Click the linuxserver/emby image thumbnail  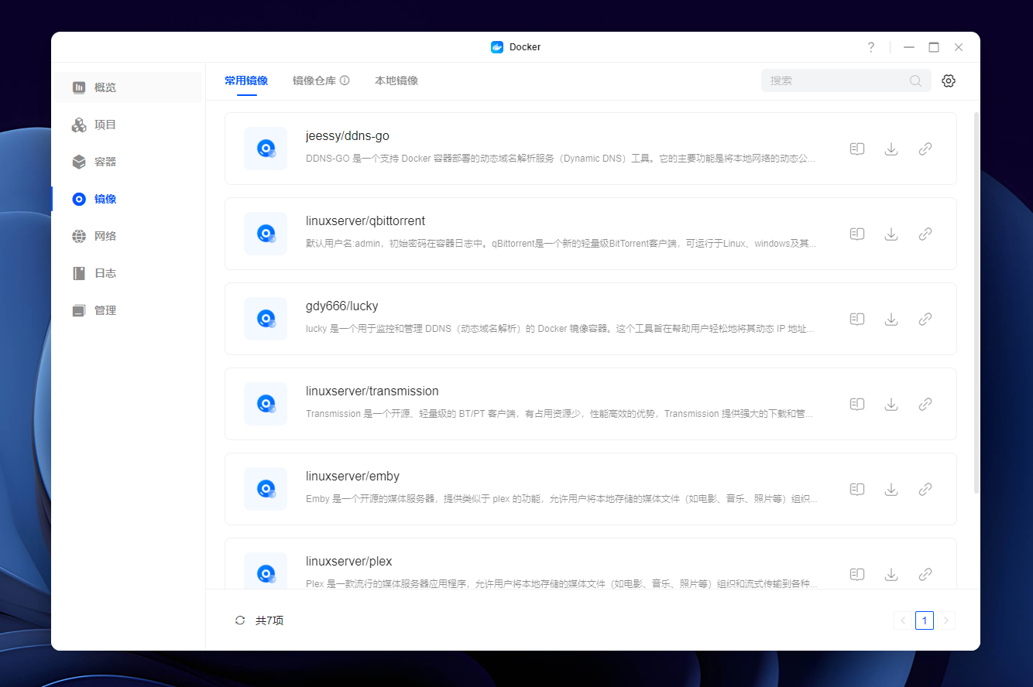click(x=266, y=489)
